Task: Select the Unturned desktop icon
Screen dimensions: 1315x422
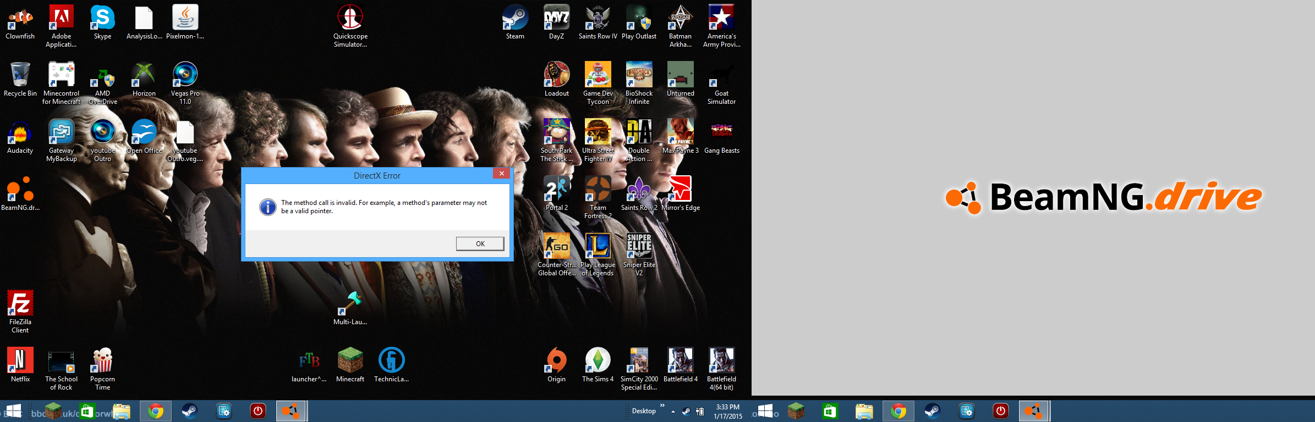Action: [x=681, y=80]
